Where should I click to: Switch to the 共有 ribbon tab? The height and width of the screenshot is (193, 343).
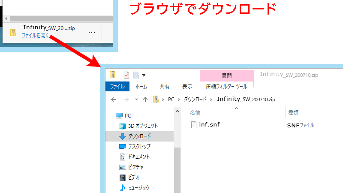[164, 86]
